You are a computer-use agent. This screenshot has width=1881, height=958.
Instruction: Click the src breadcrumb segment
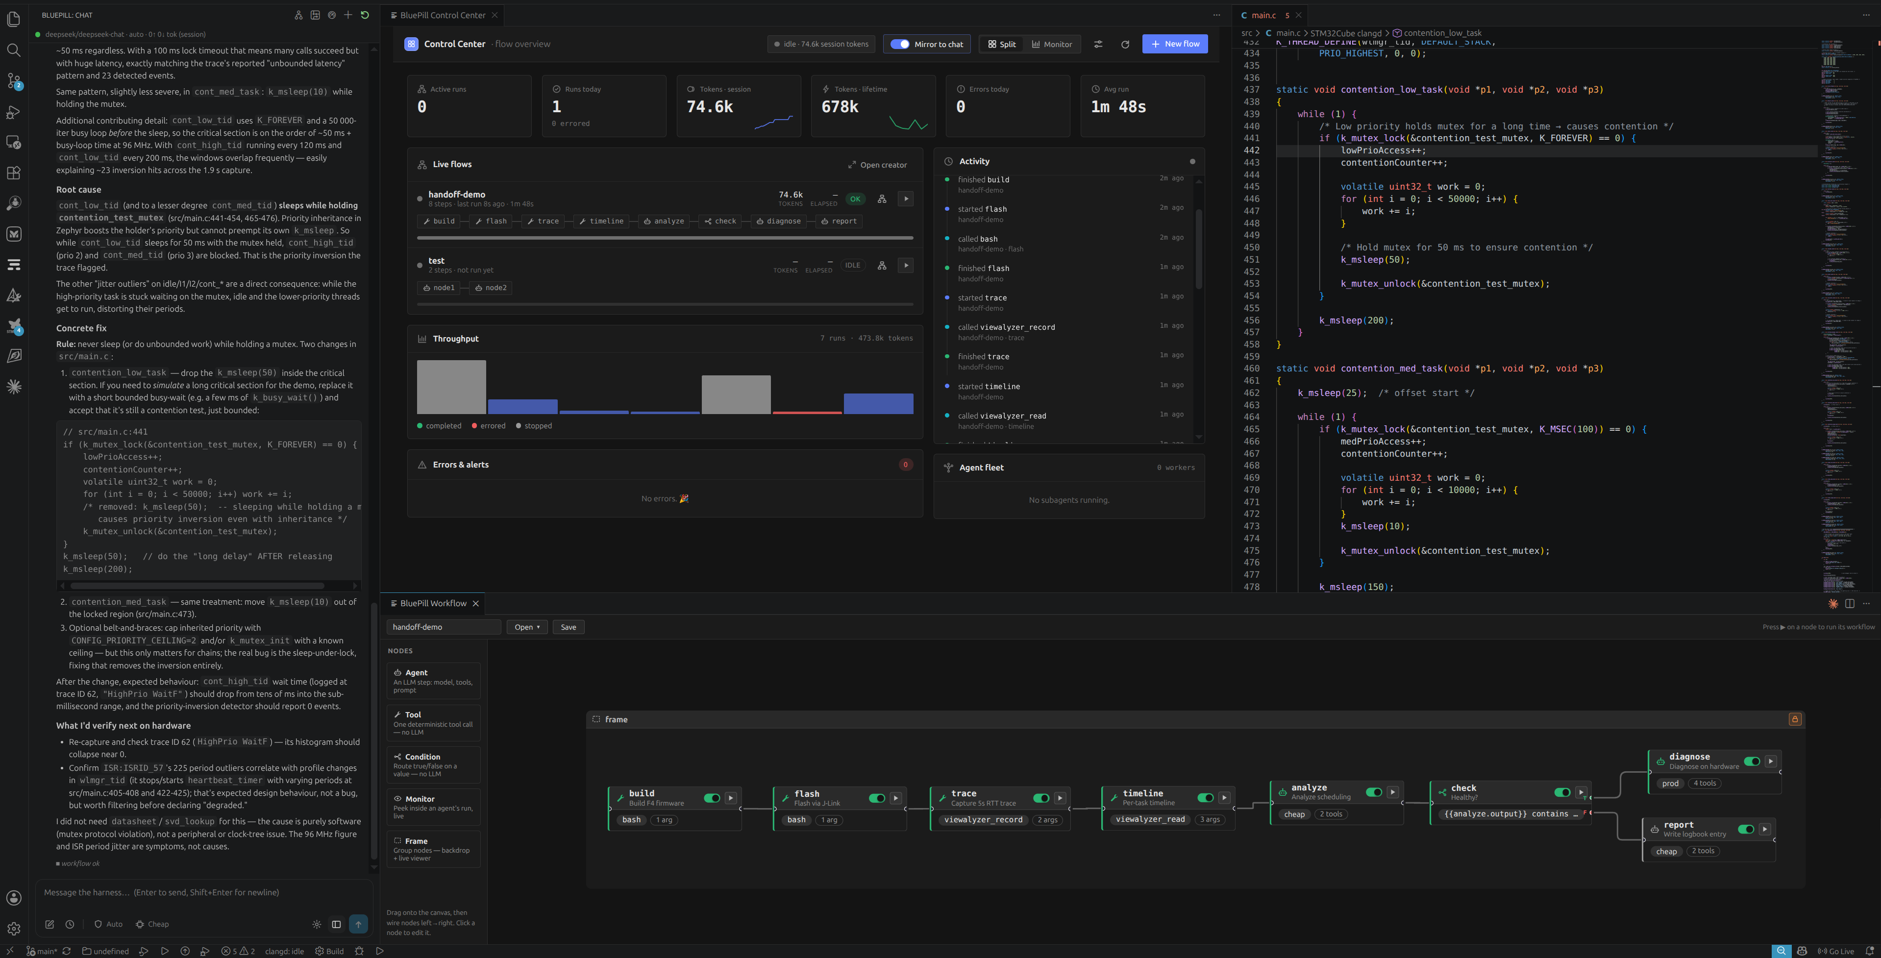pyautogui.click(x=1246, y=33)
